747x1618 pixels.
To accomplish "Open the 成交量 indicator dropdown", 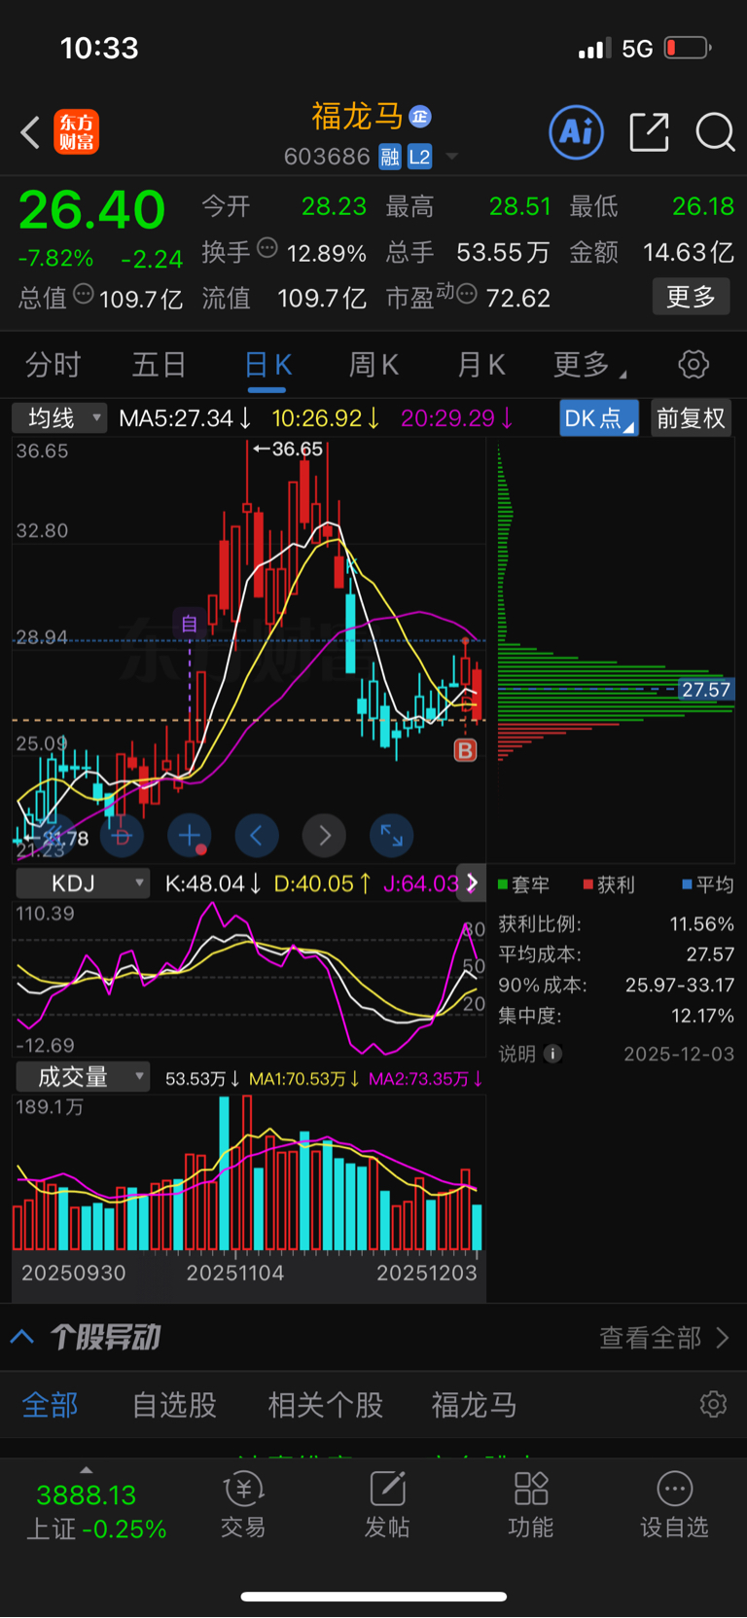I will (x=83, y=1077).
